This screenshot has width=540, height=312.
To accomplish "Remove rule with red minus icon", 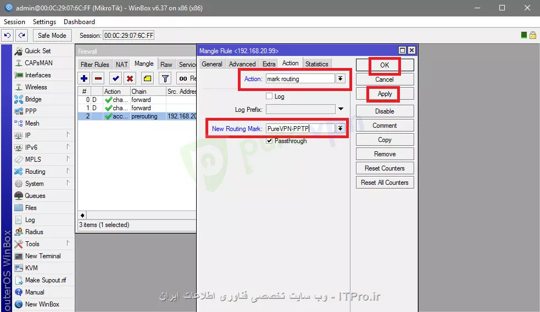I will pos(98,79).
